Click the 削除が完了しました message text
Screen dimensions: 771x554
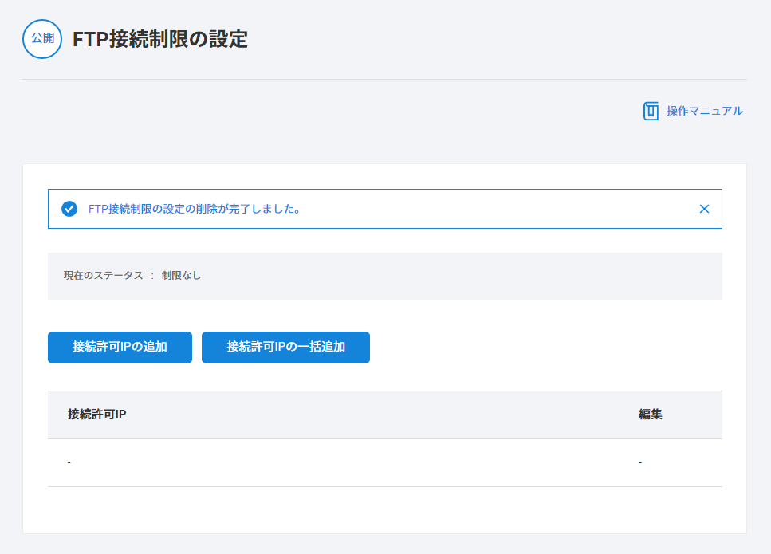click(239, 209)
